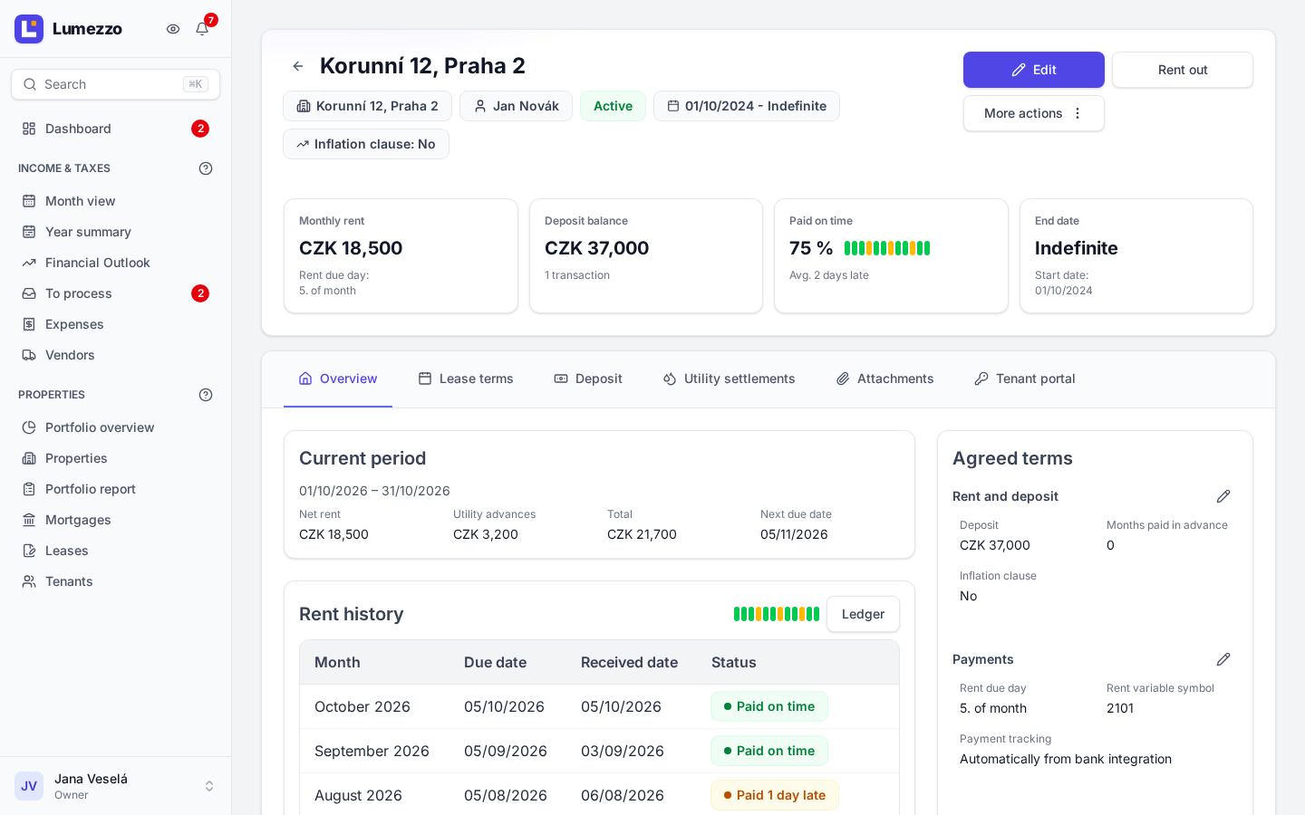Open notifications bell with 7 badge
Viewport: 1305px width, 815px height.
(202, 29)
